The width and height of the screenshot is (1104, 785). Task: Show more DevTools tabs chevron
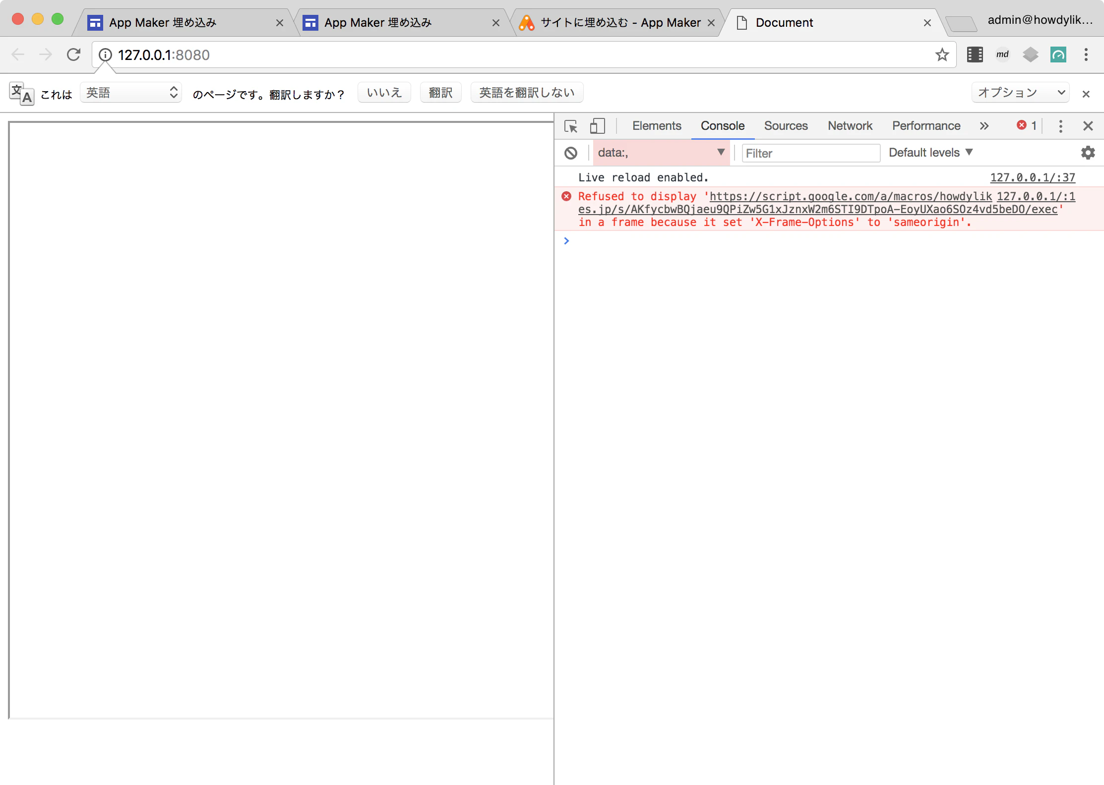[984, 126]
